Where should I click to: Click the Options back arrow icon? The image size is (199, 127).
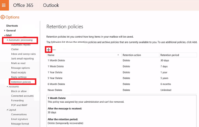coord(3,17)
